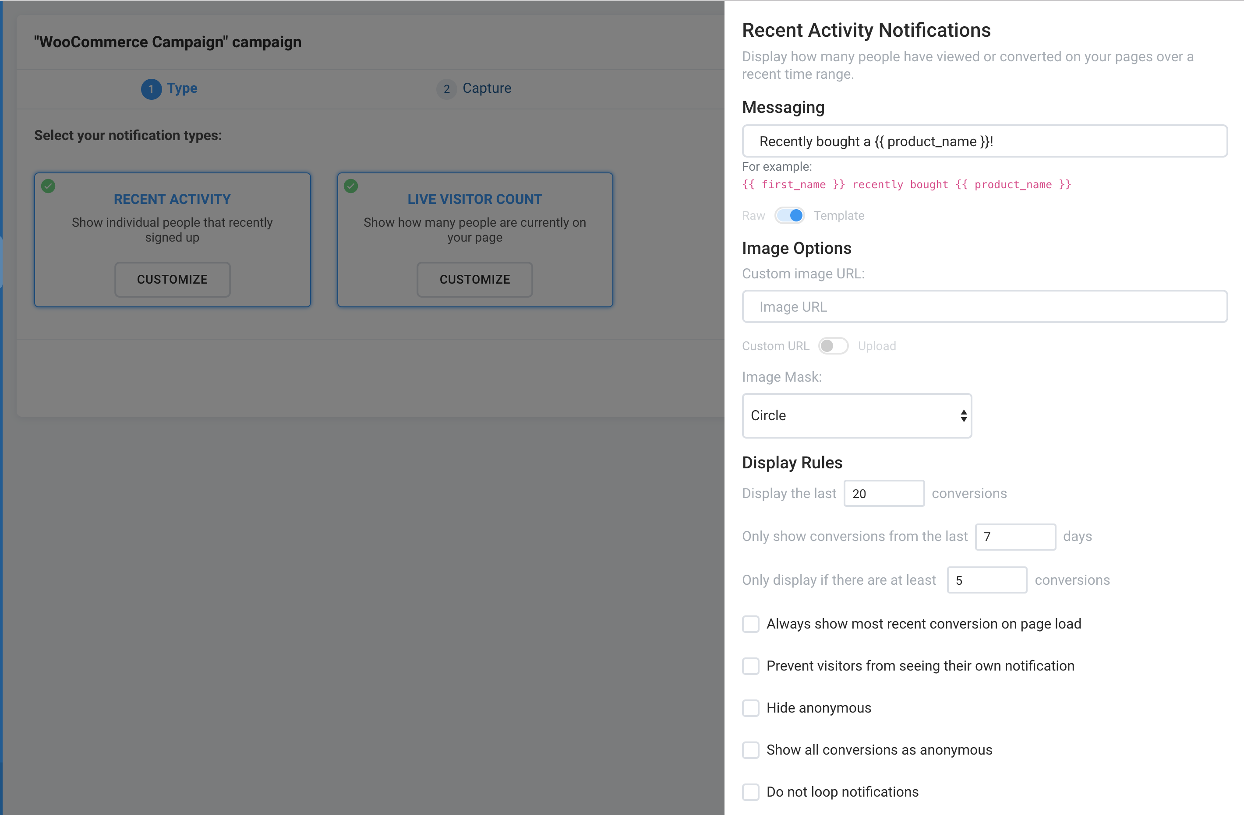This screenshot has height=815, width=1244.
Task: Toggle the Raw/Template message switch
Action: point(789,215)
